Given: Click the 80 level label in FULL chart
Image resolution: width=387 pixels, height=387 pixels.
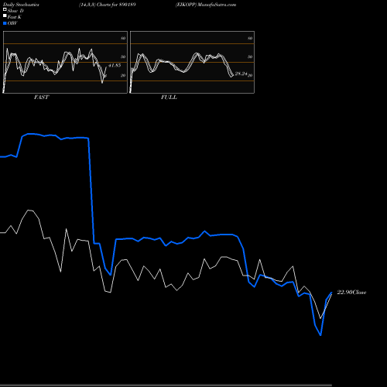Looking at the screenshot, I should tap(250, 38).
